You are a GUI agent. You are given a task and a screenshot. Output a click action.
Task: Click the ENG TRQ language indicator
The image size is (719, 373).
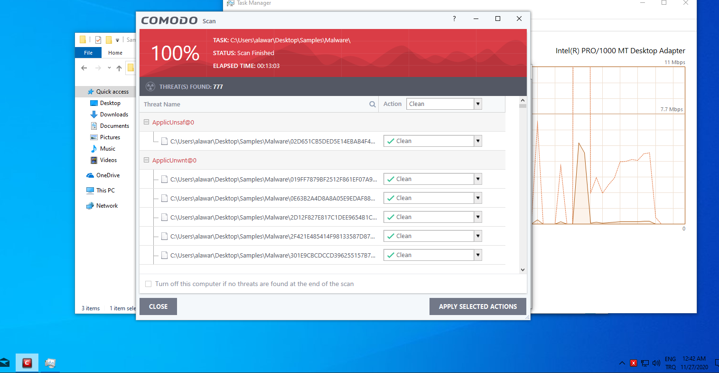670,363
